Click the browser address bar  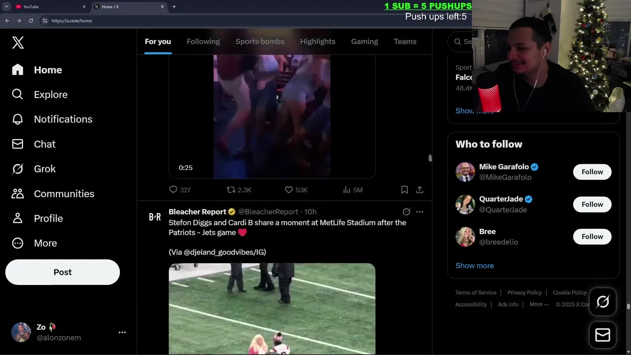point(256,21)
